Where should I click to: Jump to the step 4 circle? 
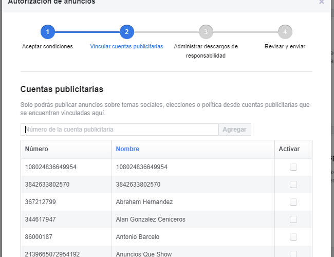pyautogui.click(x=285, y=32)
